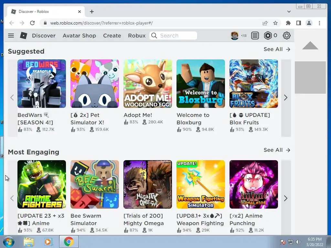Open the Welcome to Bloxburg thumbnail
The height and width of the screenshot is (248, 331).
[201, 84]
